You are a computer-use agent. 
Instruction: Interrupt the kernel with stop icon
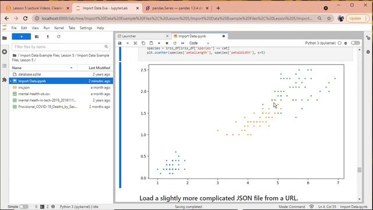167,43
